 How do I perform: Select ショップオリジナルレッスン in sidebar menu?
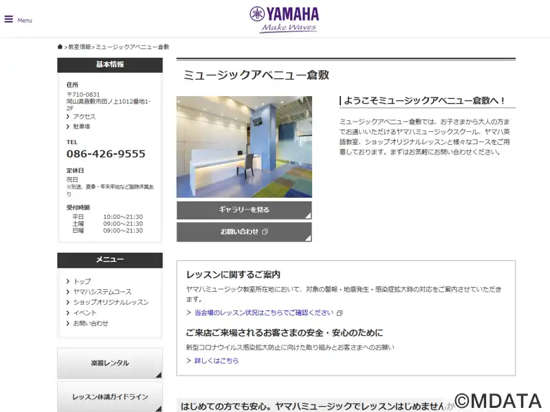point(111,302)
